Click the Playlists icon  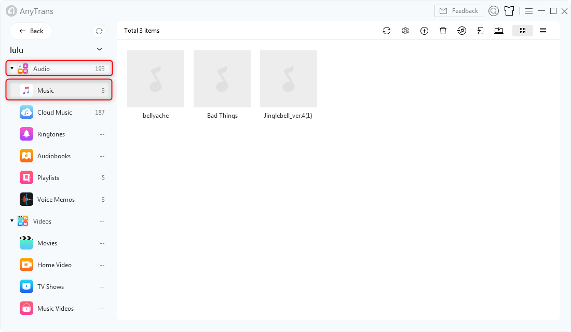(x=26, y=178)
